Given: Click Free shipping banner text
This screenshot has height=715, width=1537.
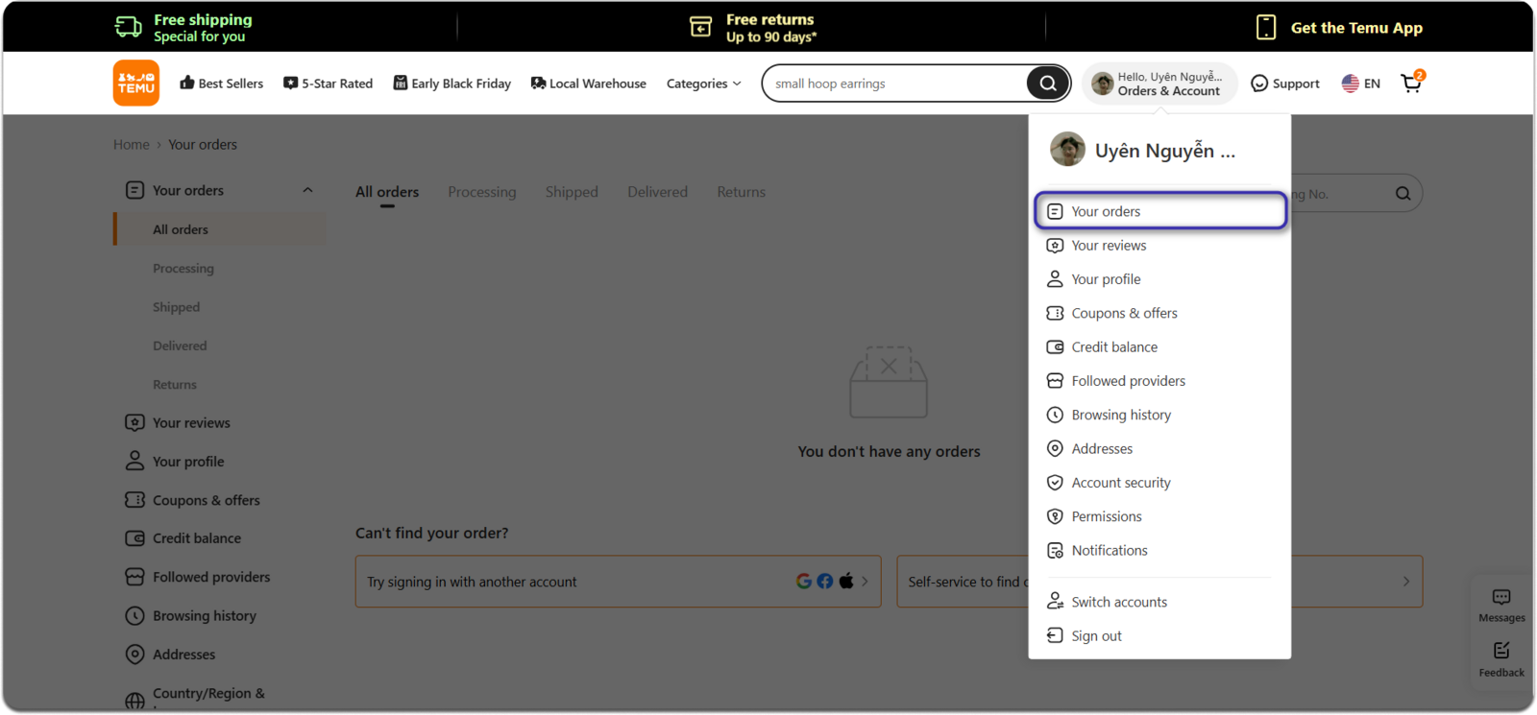Looking at the screenshot, I should tap(203, 28).
